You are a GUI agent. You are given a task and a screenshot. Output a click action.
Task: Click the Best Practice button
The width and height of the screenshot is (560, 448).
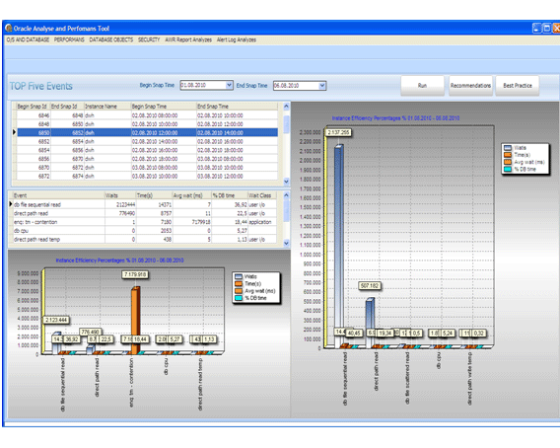click(x=518, y=86)
